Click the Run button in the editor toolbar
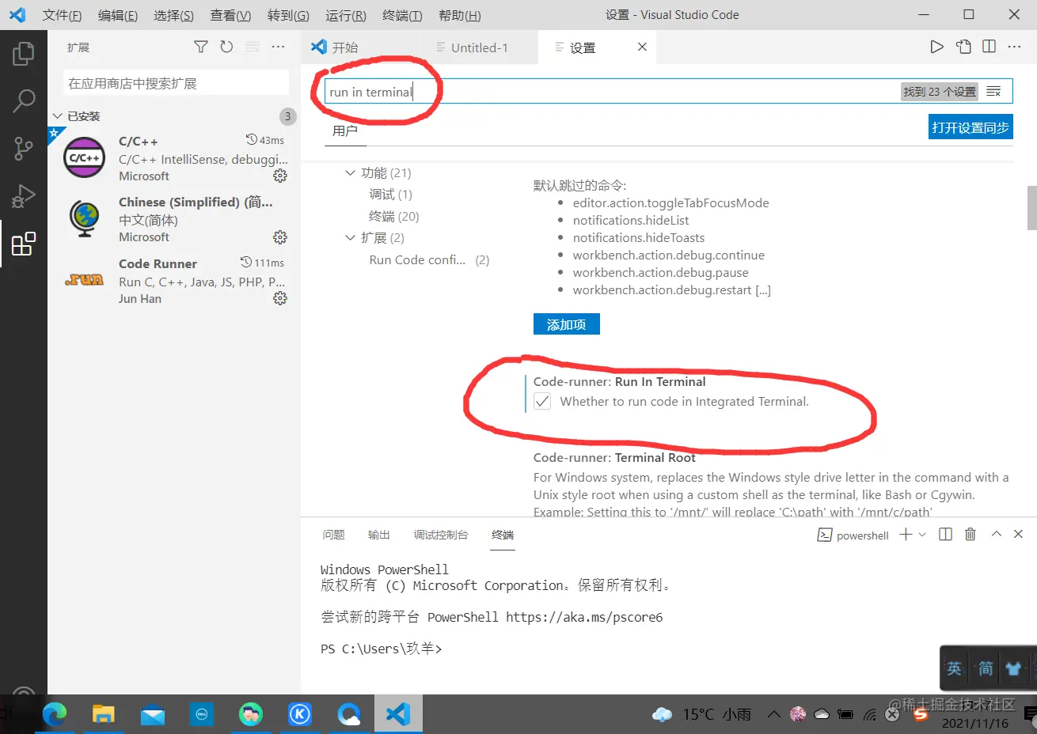 936,47
